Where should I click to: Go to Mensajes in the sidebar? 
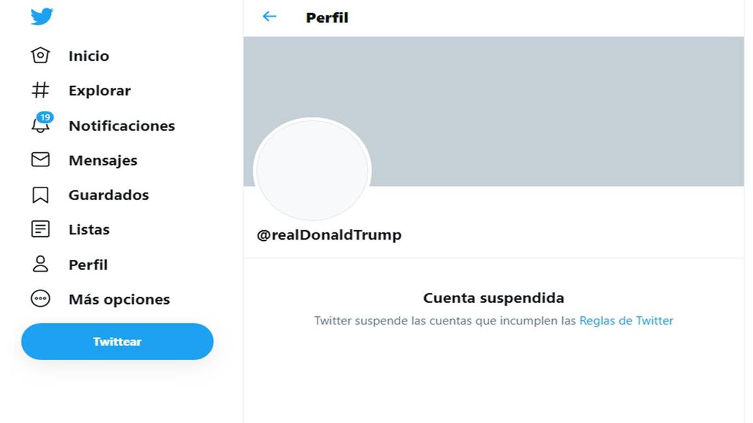click(103, 160)
